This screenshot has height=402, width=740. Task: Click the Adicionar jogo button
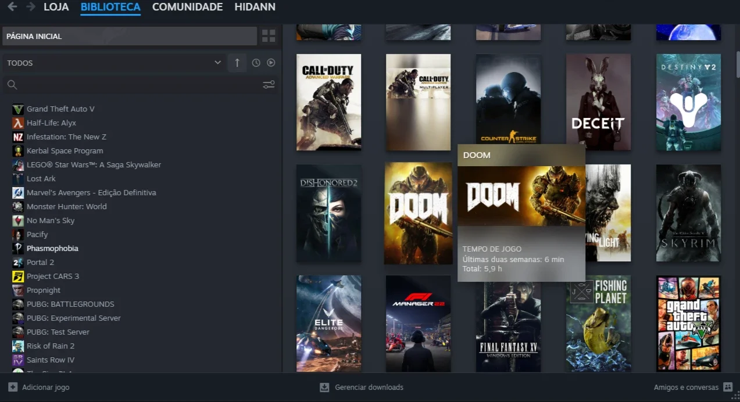coord(39,387)
